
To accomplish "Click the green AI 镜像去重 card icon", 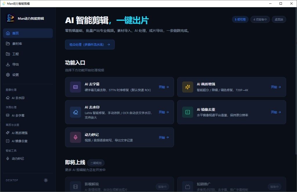I will [188, 112].
